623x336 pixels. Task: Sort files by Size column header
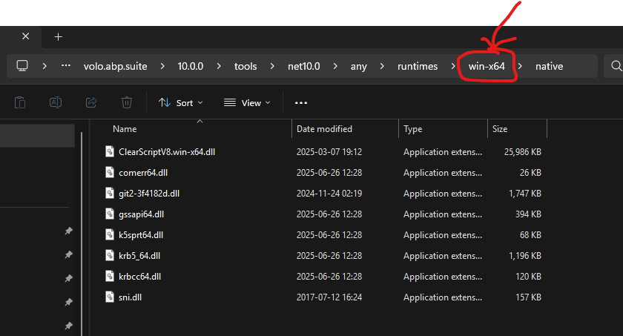click(x=500, y=129)
